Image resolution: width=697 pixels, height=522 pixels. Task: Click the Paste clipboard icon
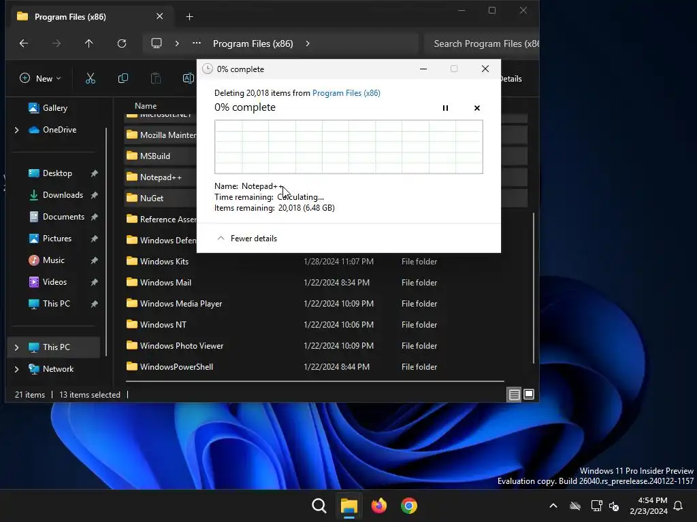(x=156, y=79)
